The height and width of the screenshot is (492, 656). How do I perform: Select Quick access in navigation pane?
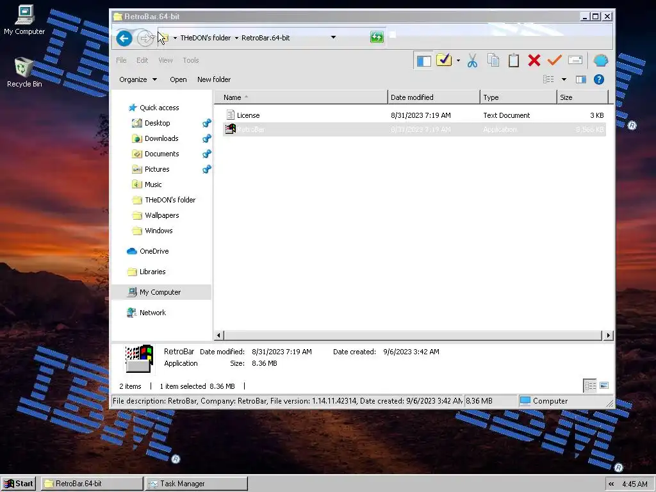(160, 108)
